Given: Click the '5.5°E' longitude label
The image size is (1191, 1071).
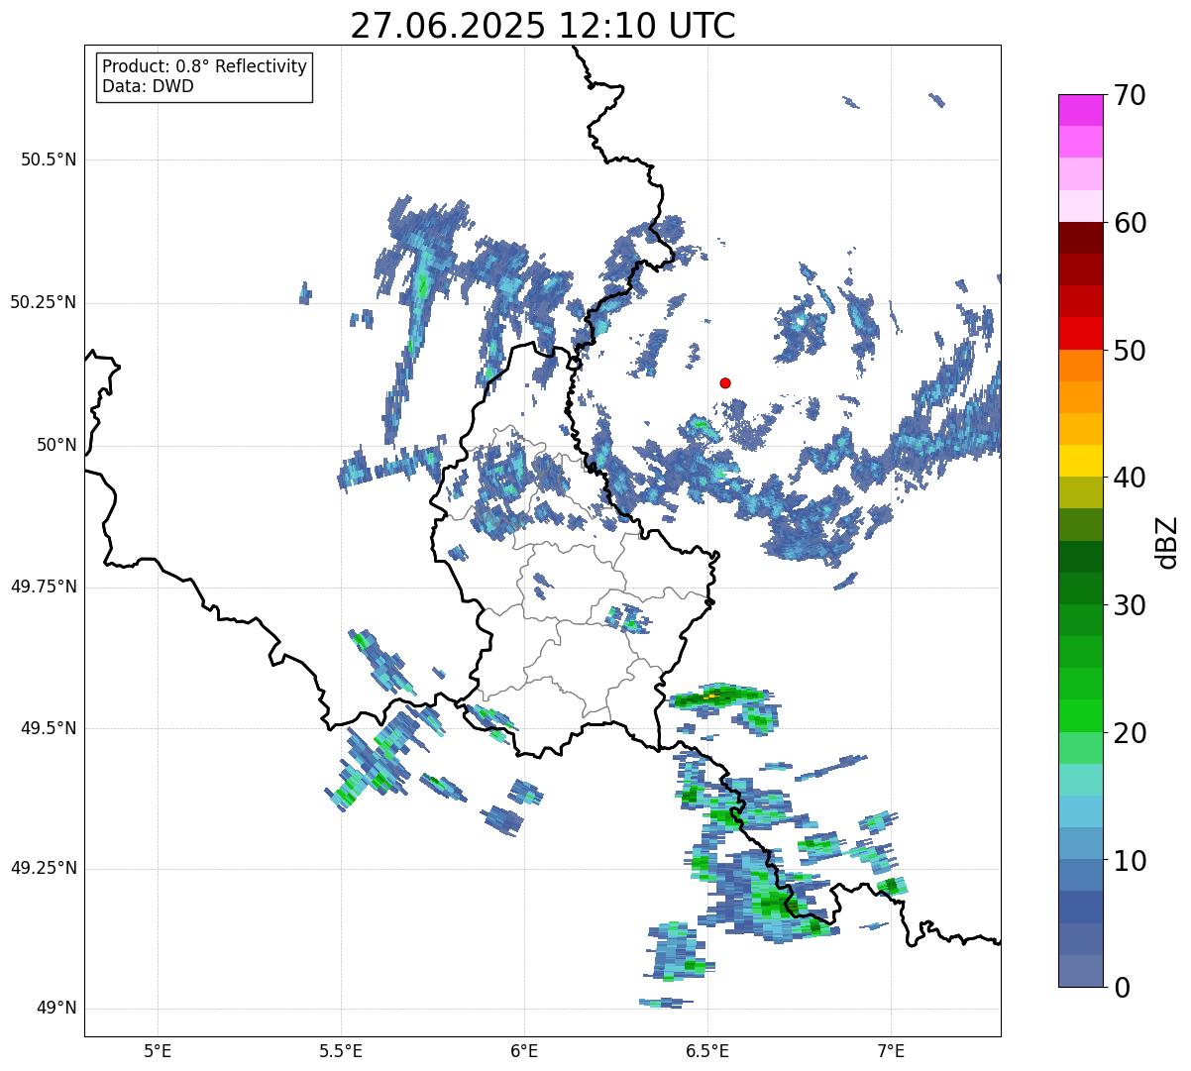Looking at the screenshot, I should [x=342, y=1050].
